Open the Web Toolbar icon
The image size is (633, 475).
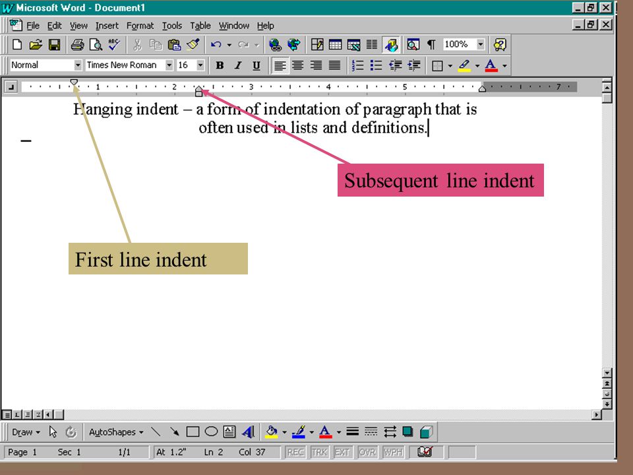click(x=294, y=44)
